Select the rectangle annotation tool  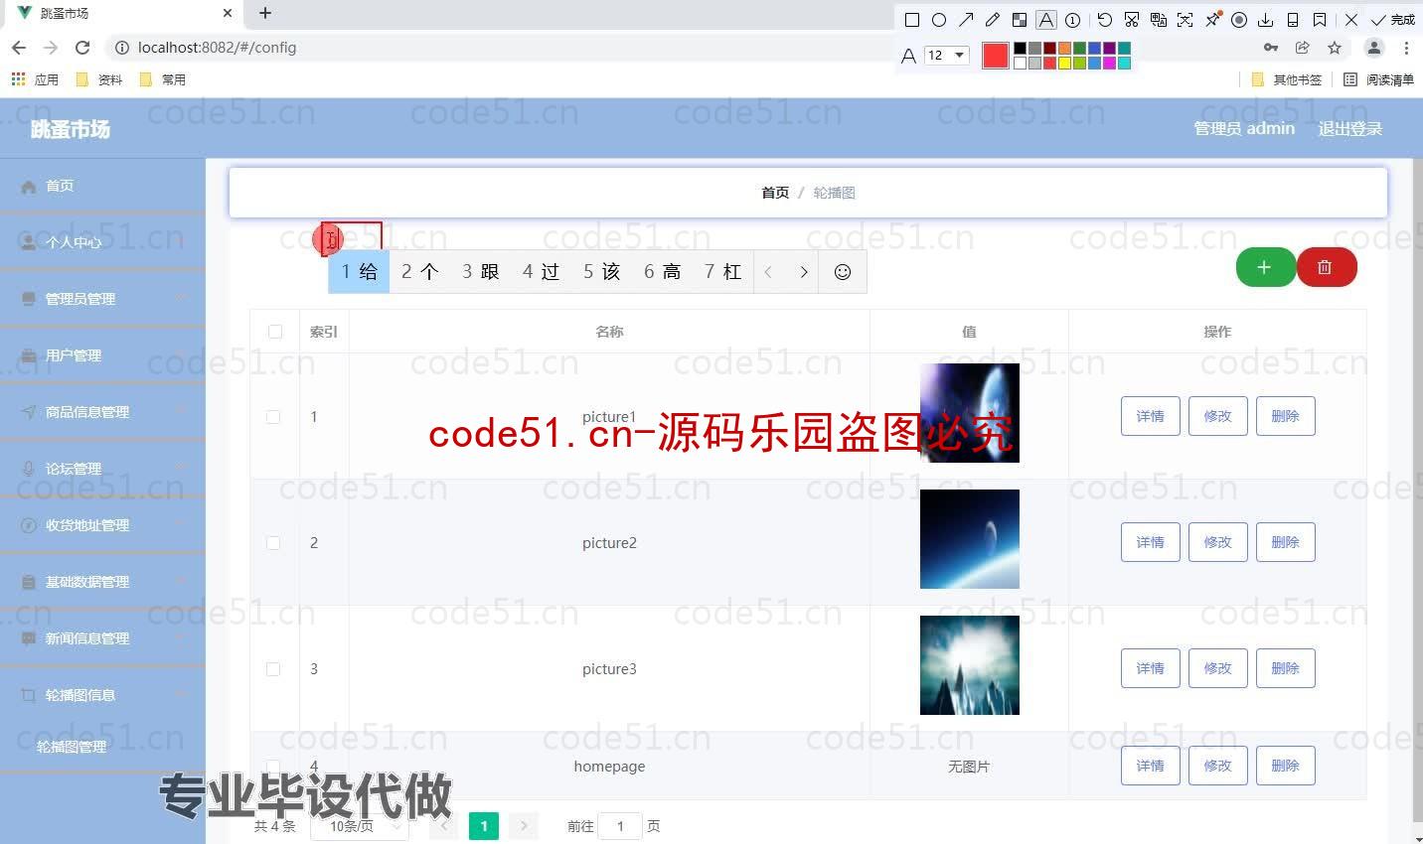[912, 20]
